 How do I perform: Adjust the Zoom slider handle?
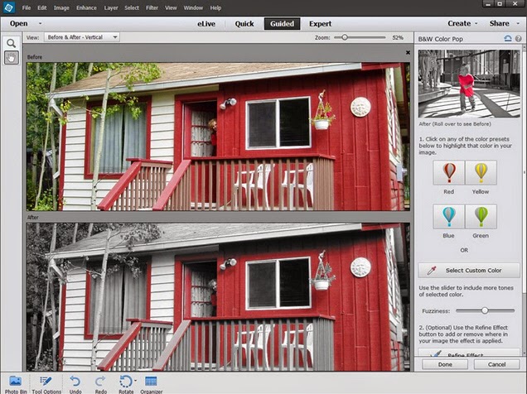click(x=345, y=37)
